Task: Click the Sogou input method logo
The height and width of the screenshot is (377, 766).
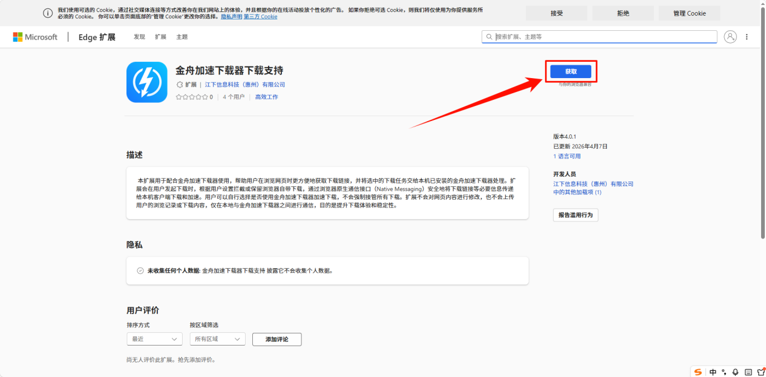Action: pos(698,372)
